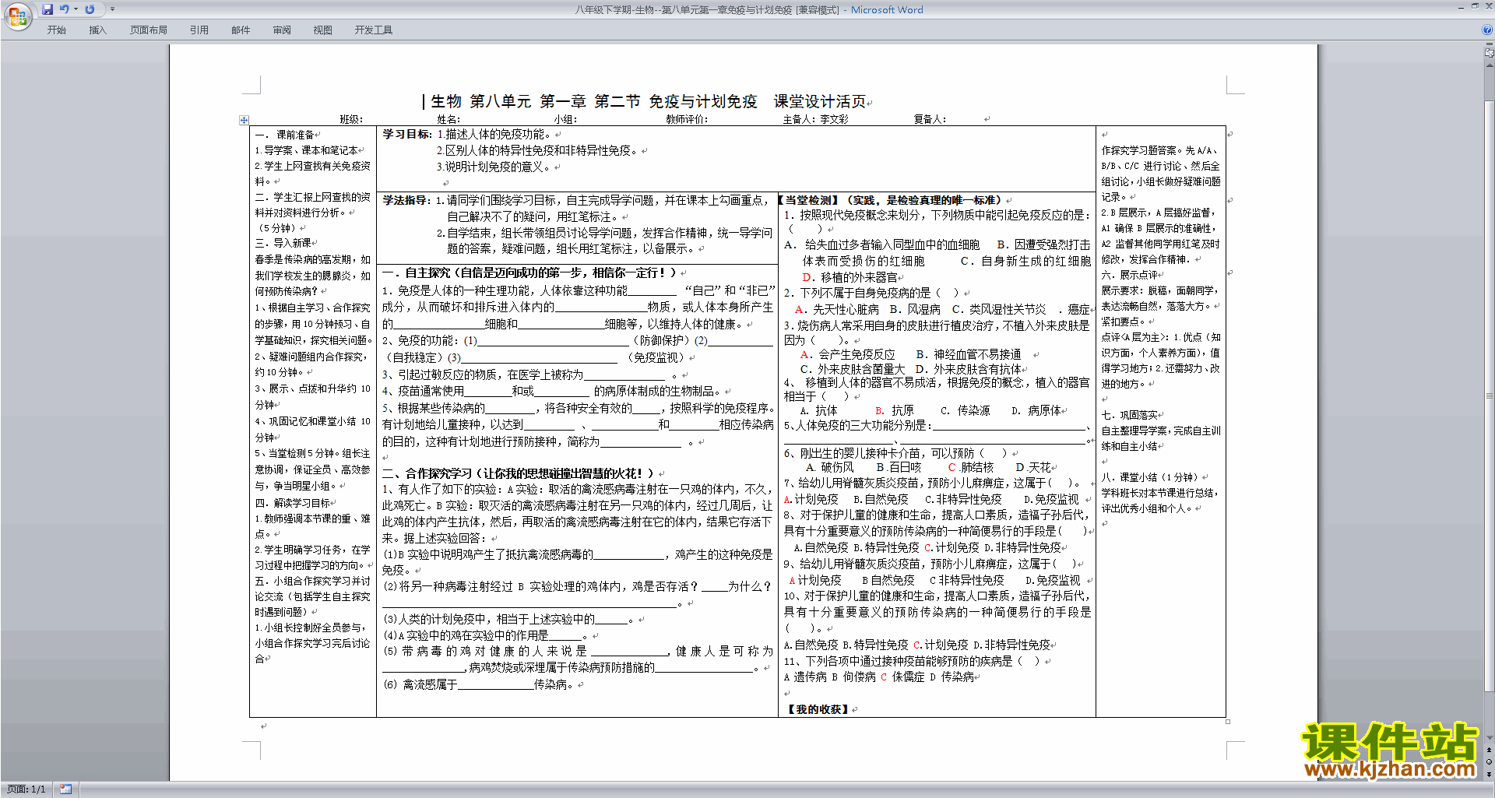The width and height of the screenshot is (1495, 798).
Task: Open the Select Browse Object button
Action: click(1490, 762)
